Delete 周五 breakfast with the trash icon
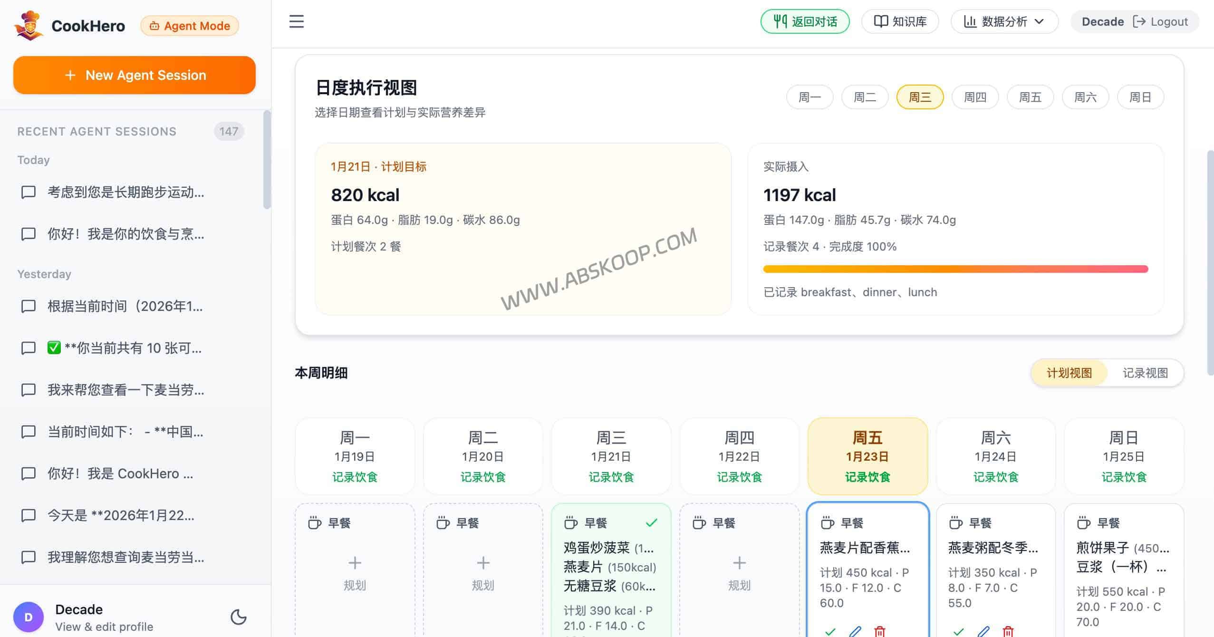This screenshot has width=1214, height=637. tap(879, 631)
